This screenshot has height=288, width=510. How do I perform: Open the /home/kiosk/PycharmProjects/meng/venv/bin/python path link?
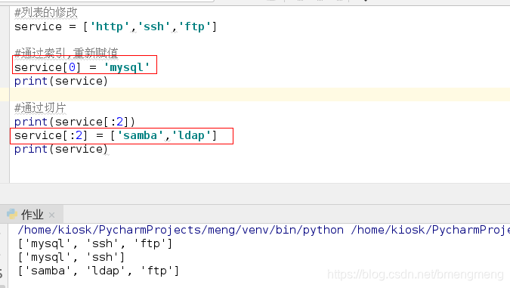pyautogui.click(x=181, y=230)
